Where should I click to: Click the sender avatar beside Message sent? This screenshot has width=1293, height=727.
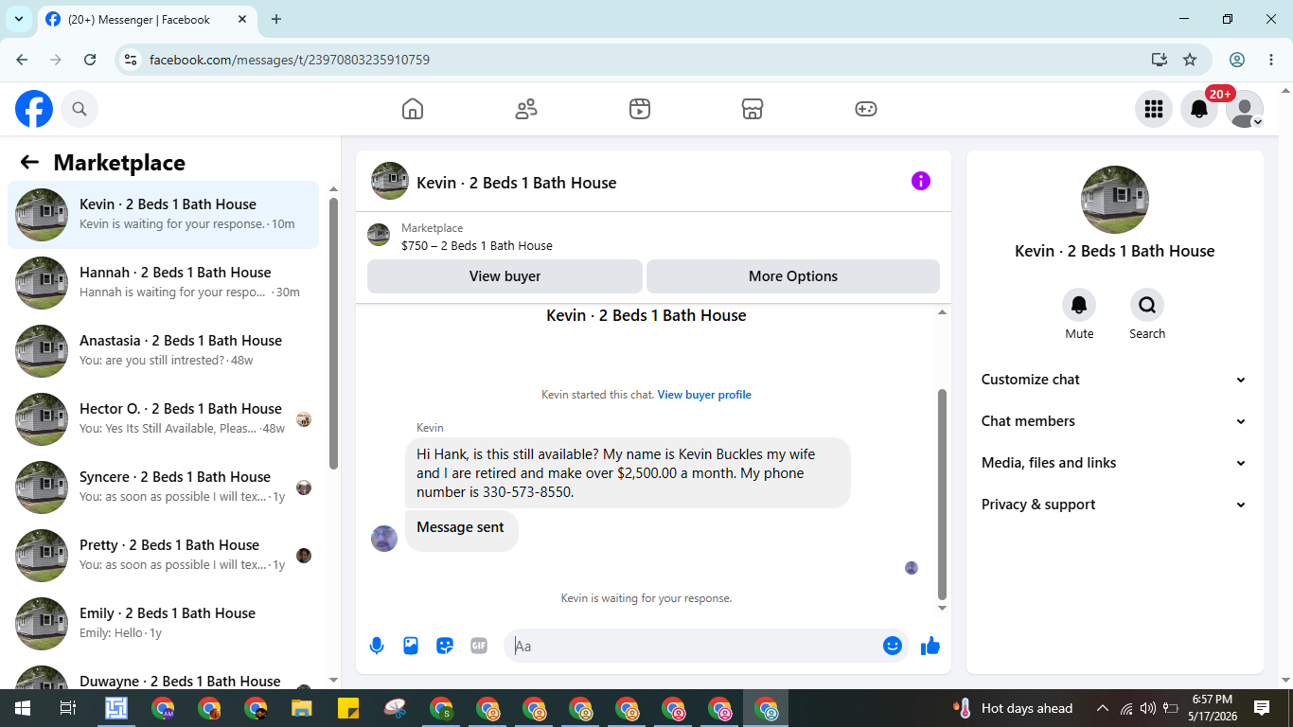point(384,539)
